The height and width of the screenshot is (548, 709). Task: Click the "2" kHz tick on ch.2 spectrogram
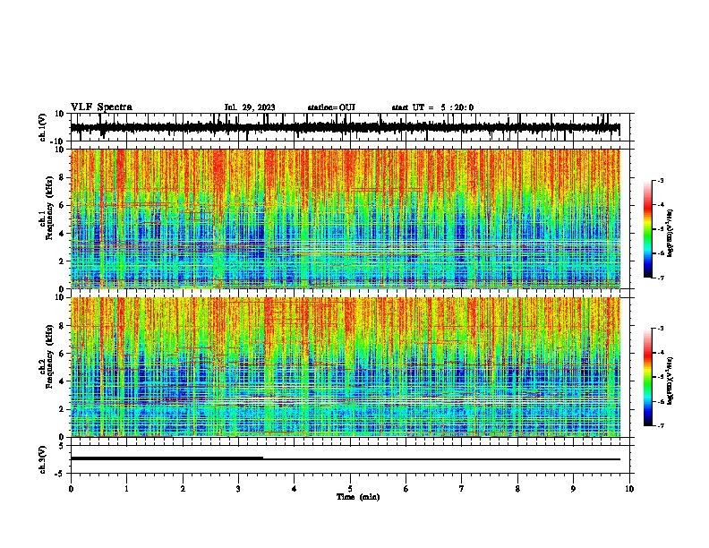(62, 409)
